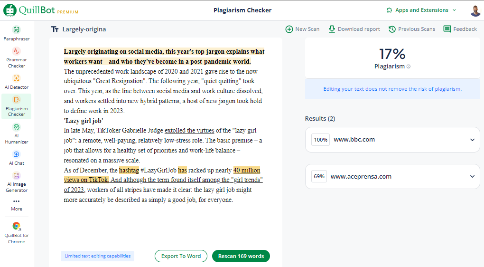The height and width of the screenshot is (267, 484).
Task: Start a New Scan
Action: 302,29
